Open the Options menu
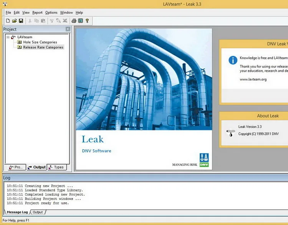288x225 pixels. [51, 13]
